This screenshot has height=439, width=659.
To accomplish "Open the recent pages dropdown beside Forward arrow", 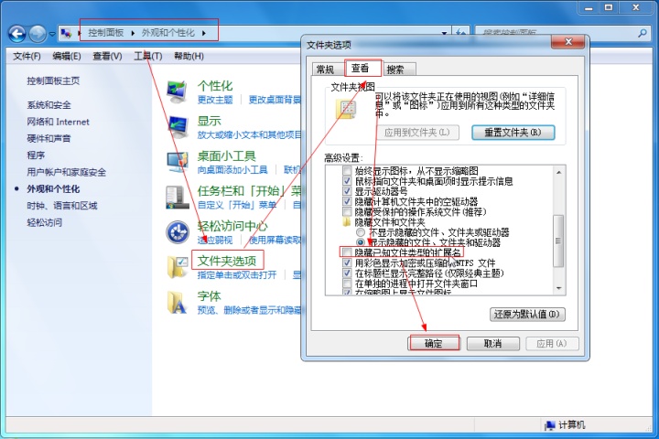I will point(52,34).
